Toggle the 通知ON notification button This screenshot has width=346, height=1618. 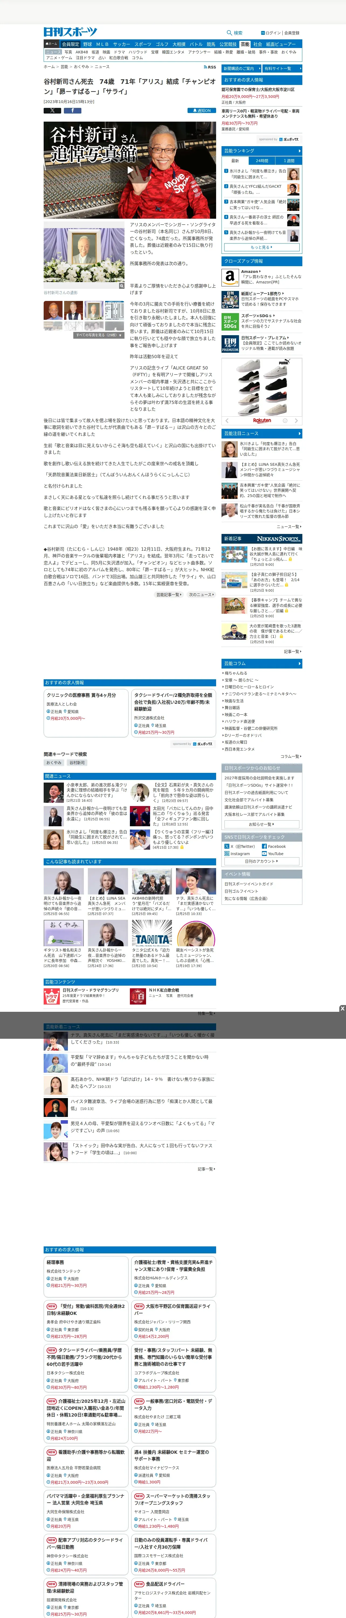pyautogui.click(x=202, y=111)
